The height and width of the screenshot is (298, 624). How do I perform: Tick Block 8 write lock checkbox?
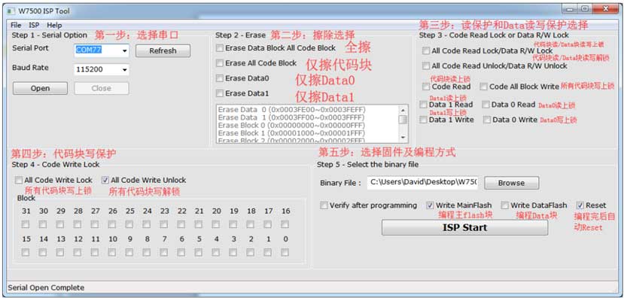(x=147, y=252)
